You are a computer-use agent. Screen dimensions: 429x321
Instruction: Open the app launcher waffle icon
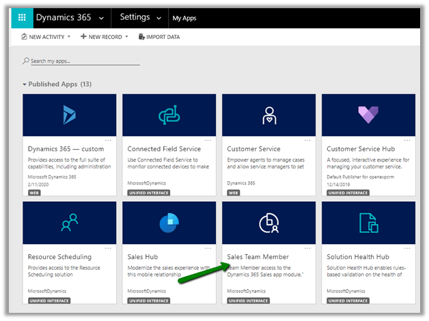tap(22, 17)
